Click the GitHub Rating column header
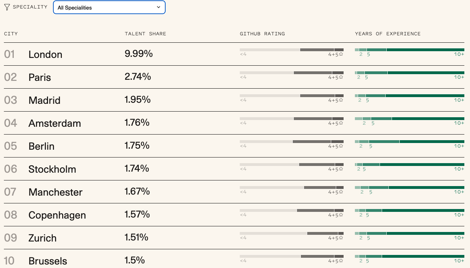The image size is (470, 268). click(x=262, y=34)
